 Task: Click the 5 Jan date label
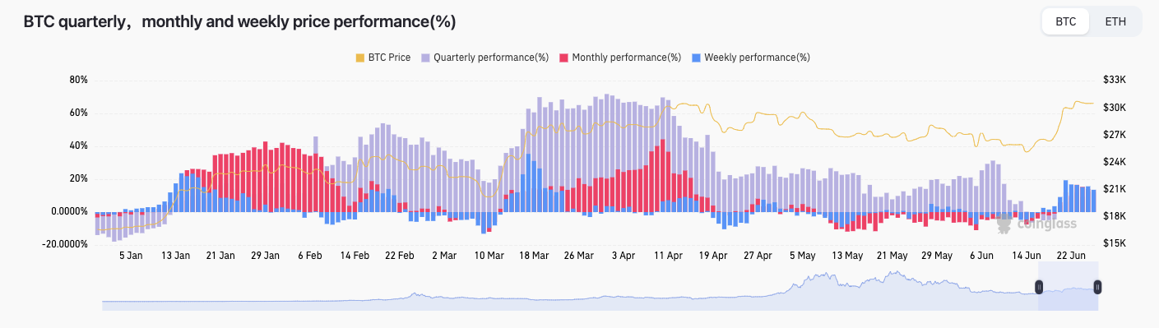(x=131, y=256)
